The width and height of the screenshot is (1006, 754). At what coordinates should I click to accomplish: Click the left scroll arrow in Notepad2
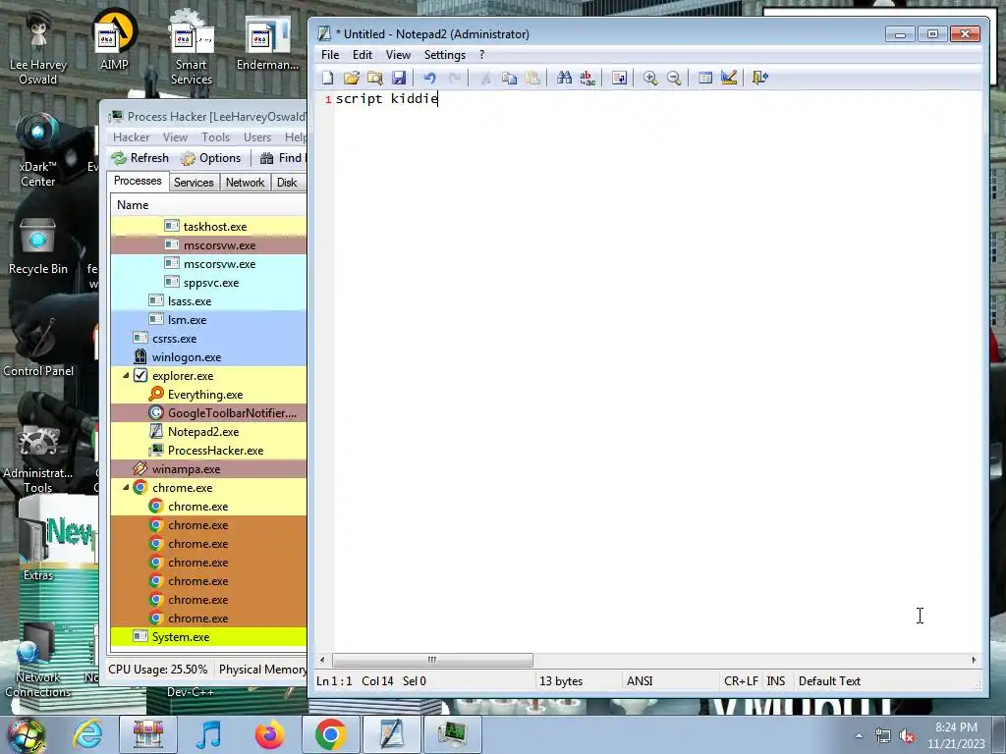click(322, 660)
